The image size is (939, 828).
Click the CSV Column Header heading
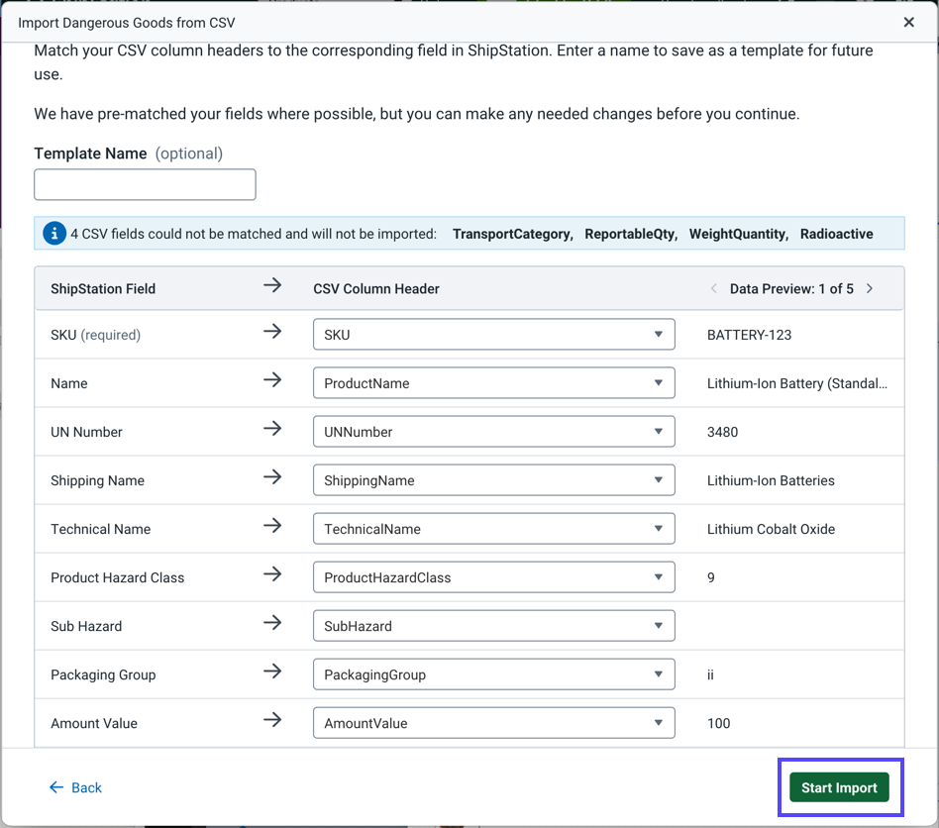[x=376, y=288]
